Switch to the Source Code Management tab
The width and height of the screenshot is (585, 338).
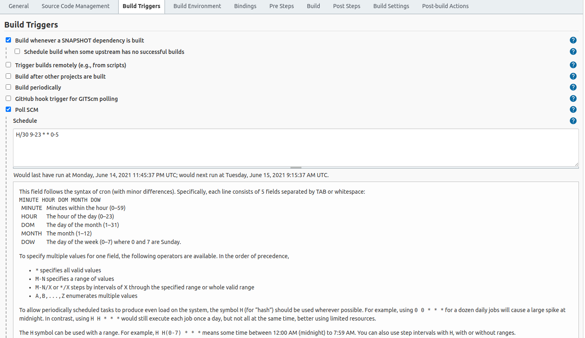pyautogui.click(x=76, y=6)
